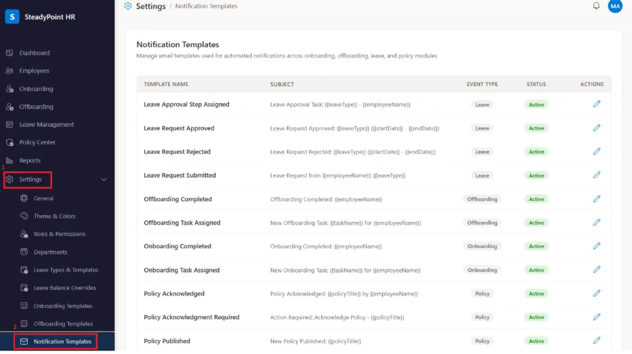Viewport: 632px width, 354px height.
Task: Click the Settings gear in breadcrumb
Action: point(128,6)
